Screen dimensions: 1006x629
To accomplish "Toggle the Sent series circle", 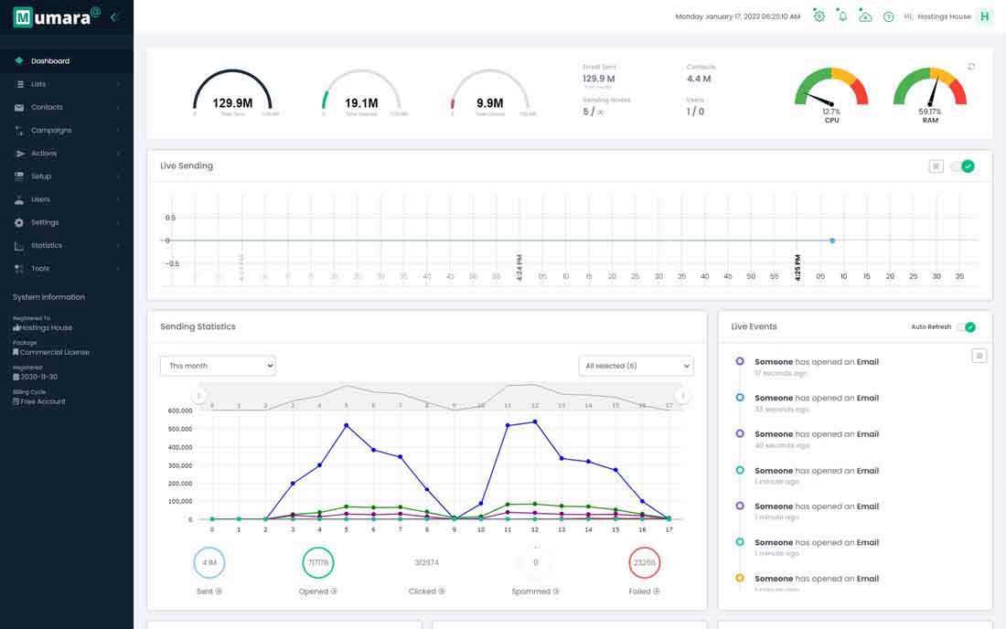I will (x=209, y=563).
